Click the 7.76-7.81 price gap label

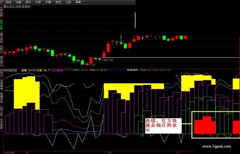point(107,60)
